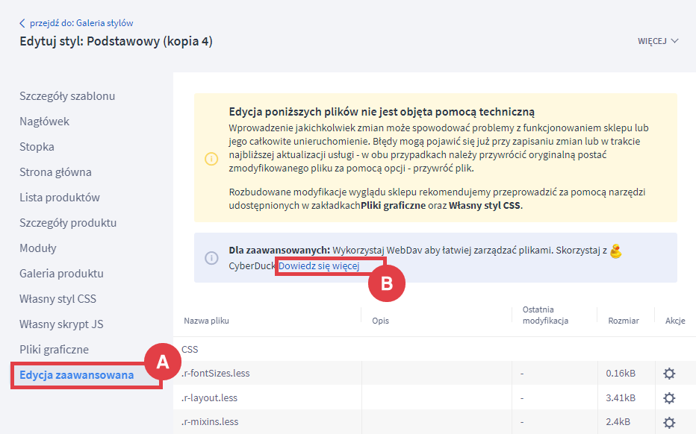This screenshot has width=696, height=434.
Task: Open Szczegóły szablonu section
Action: (x=67, y=96)
